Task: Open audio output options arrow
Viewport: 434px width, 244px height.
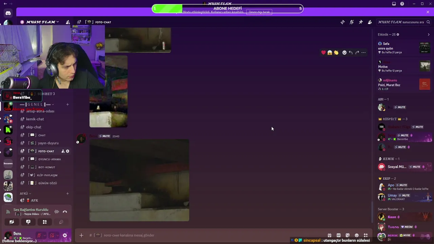Action: click(57, 235)
